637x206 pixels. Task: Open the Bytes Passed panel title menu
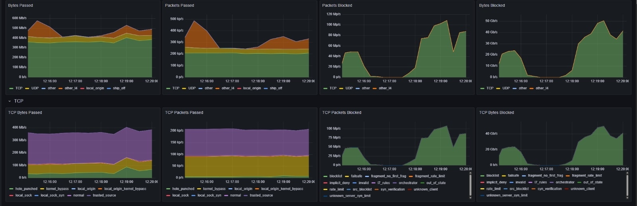point(20,6)
